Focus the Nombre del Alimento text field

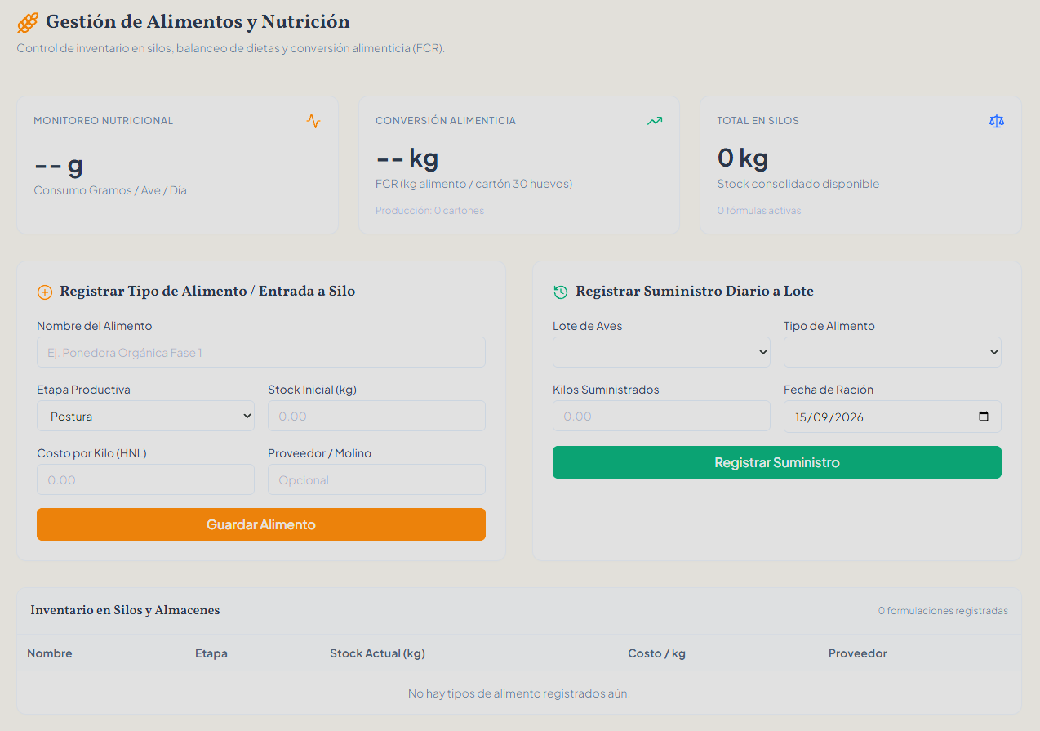(x=261, y=352)
